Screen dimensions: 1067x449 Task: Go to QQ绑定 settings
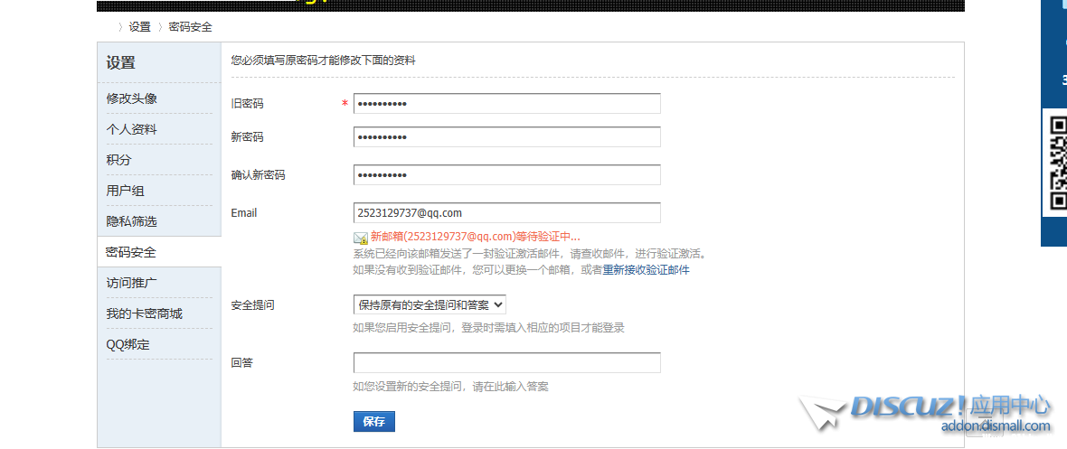(128, 344)
